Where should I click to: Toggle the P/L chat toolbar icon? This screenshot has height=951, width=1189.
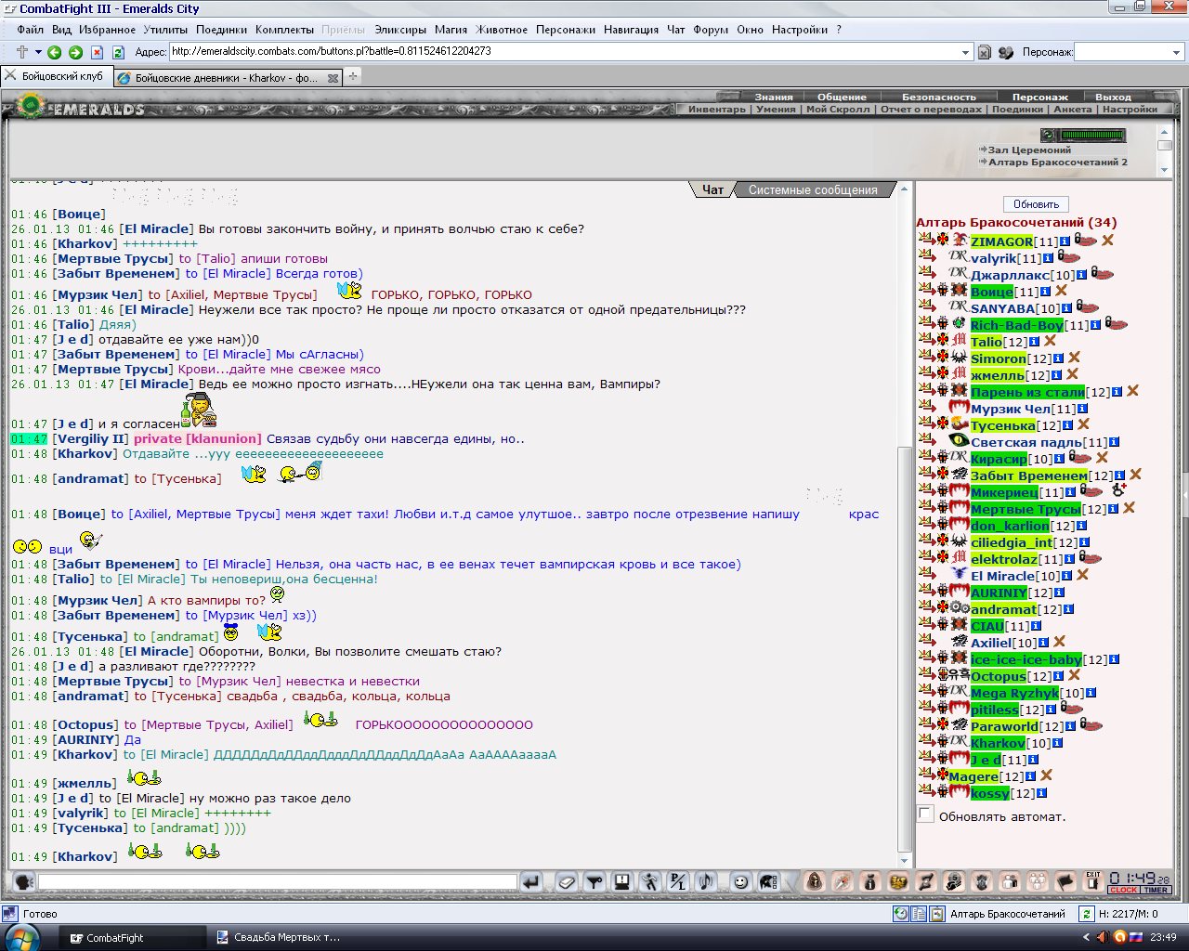[x=677, y=881]
